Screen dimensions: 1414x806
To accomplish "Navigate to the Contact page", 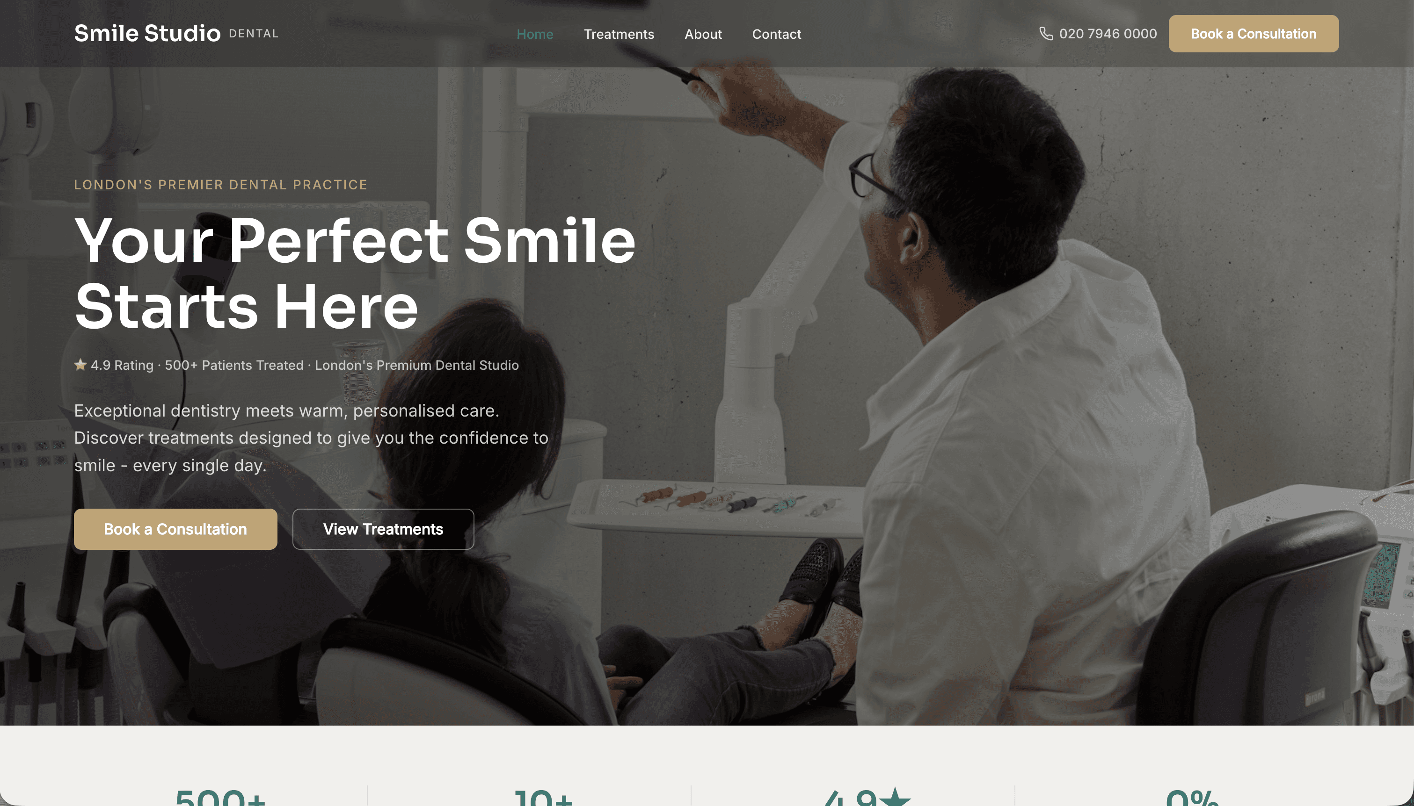I will (777, 34).
